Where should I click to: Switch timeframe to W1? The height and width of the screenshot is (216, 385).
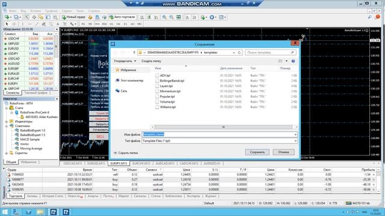coord(132,24)
